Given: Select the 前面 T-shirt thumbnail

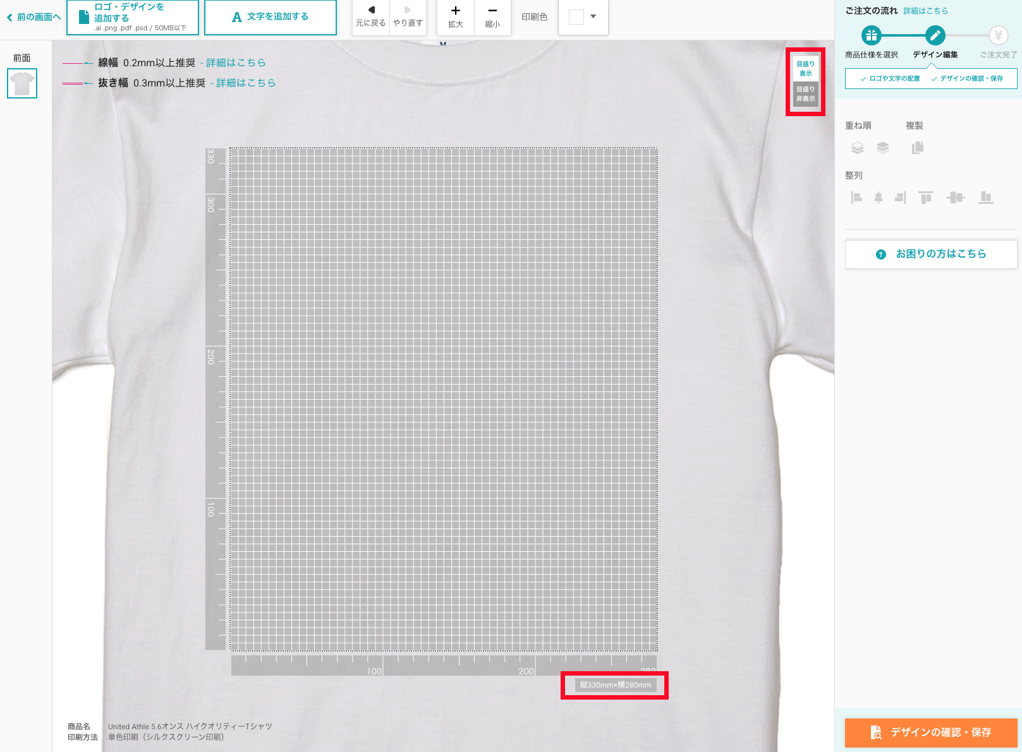Looking at the screenshot, I should pyautogui.click(x=22, y=83).
